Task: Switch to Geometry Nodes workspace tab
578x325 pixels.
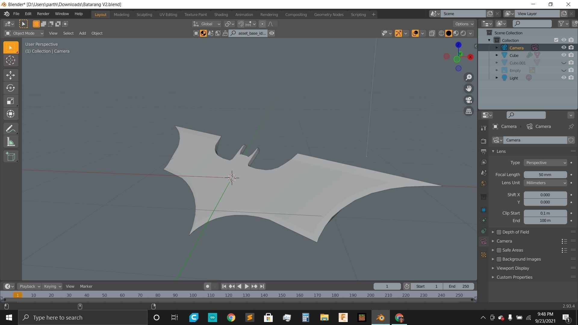Action: 329,14
